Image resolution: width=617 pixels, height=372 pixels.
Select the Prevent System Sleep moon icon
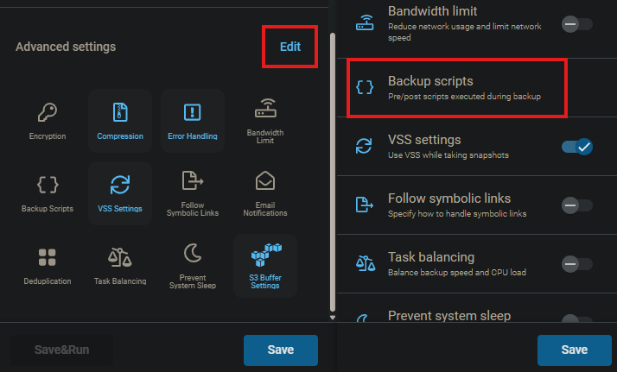click(192, 253)
